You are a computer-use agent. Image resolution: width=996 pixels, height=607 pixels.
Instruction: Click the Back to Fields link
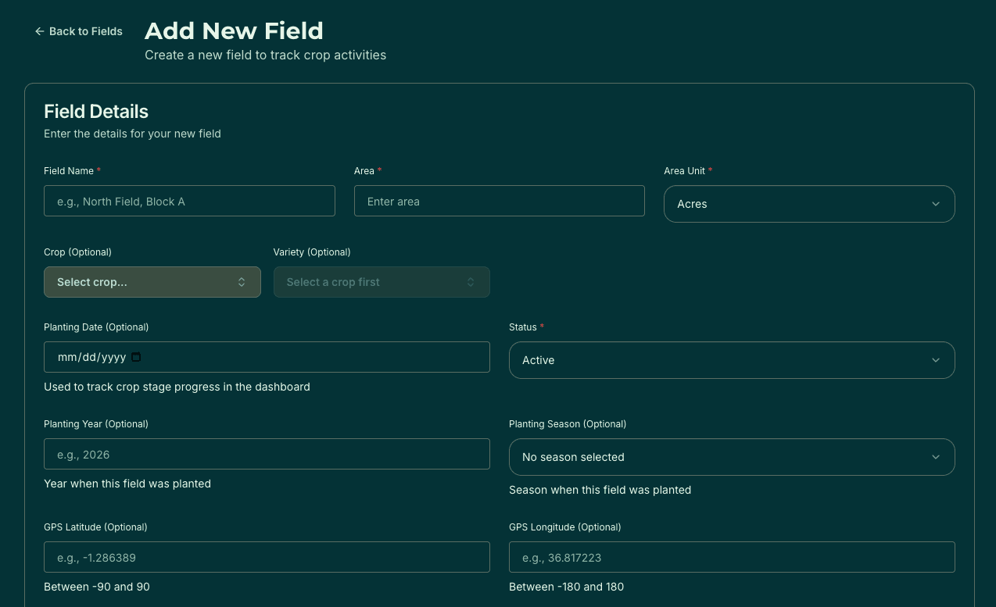(x=85, y=31)
